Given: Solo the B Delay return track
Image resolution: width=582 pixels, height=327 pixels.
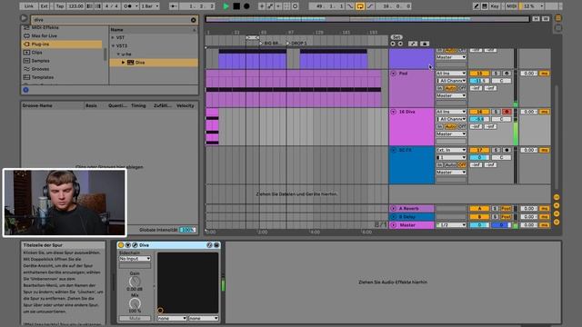Looking at the screenshot, I should [x=495, y=217].
